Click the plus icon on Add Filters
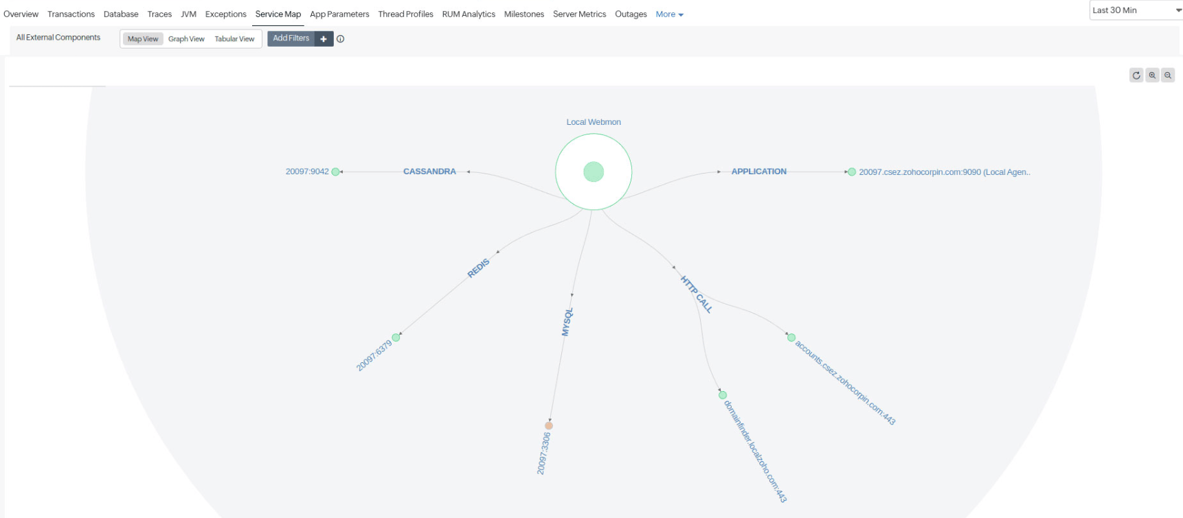The width and height of the screenshot is (1183, 518). (324, 39)
